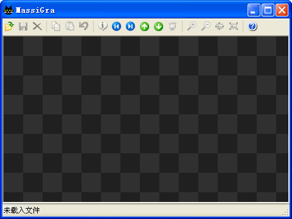Click the delete X toolbar icon
The height and width of the screenshot is (219, 292).
(x=37, y=26)
